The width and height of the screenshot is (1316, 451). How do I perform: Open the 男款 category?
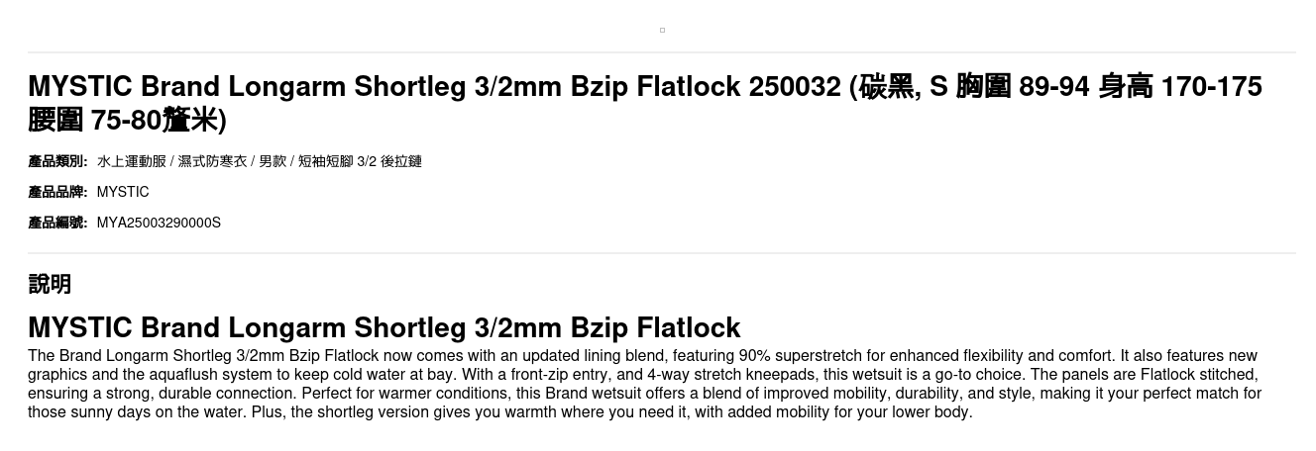273,161
